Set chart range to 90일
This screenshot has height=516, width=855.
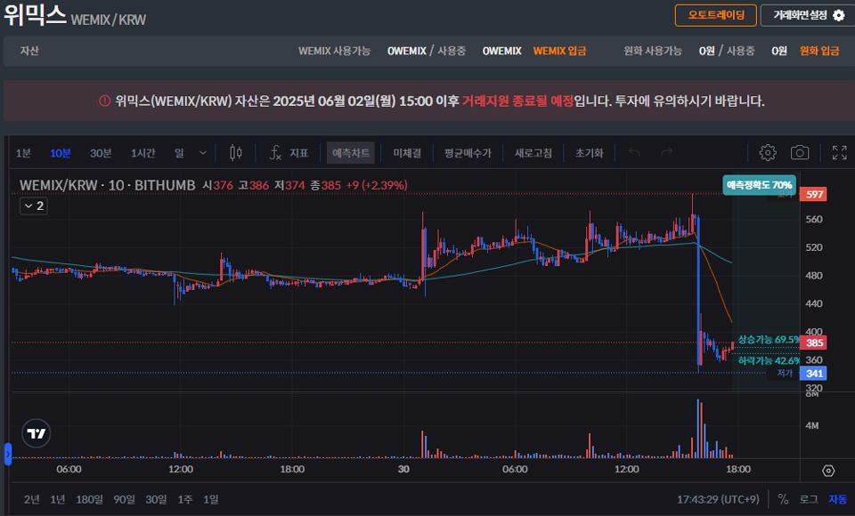[125, 499]
